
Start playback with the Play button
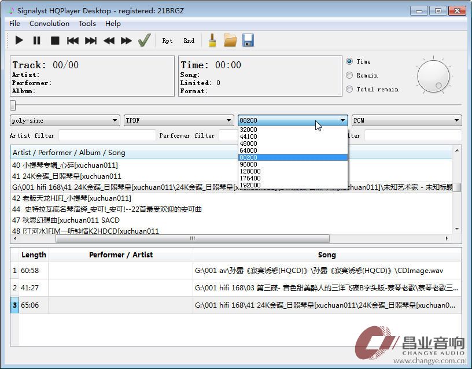point(19,40)
